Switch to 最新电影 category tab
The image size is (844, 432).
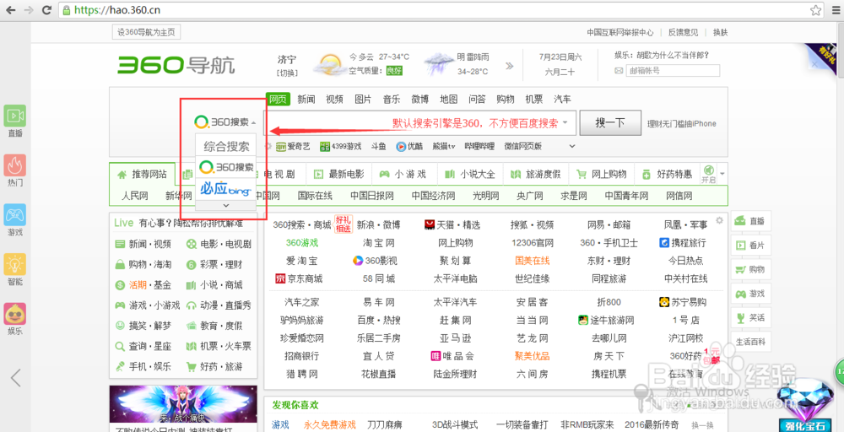[339, 174]
